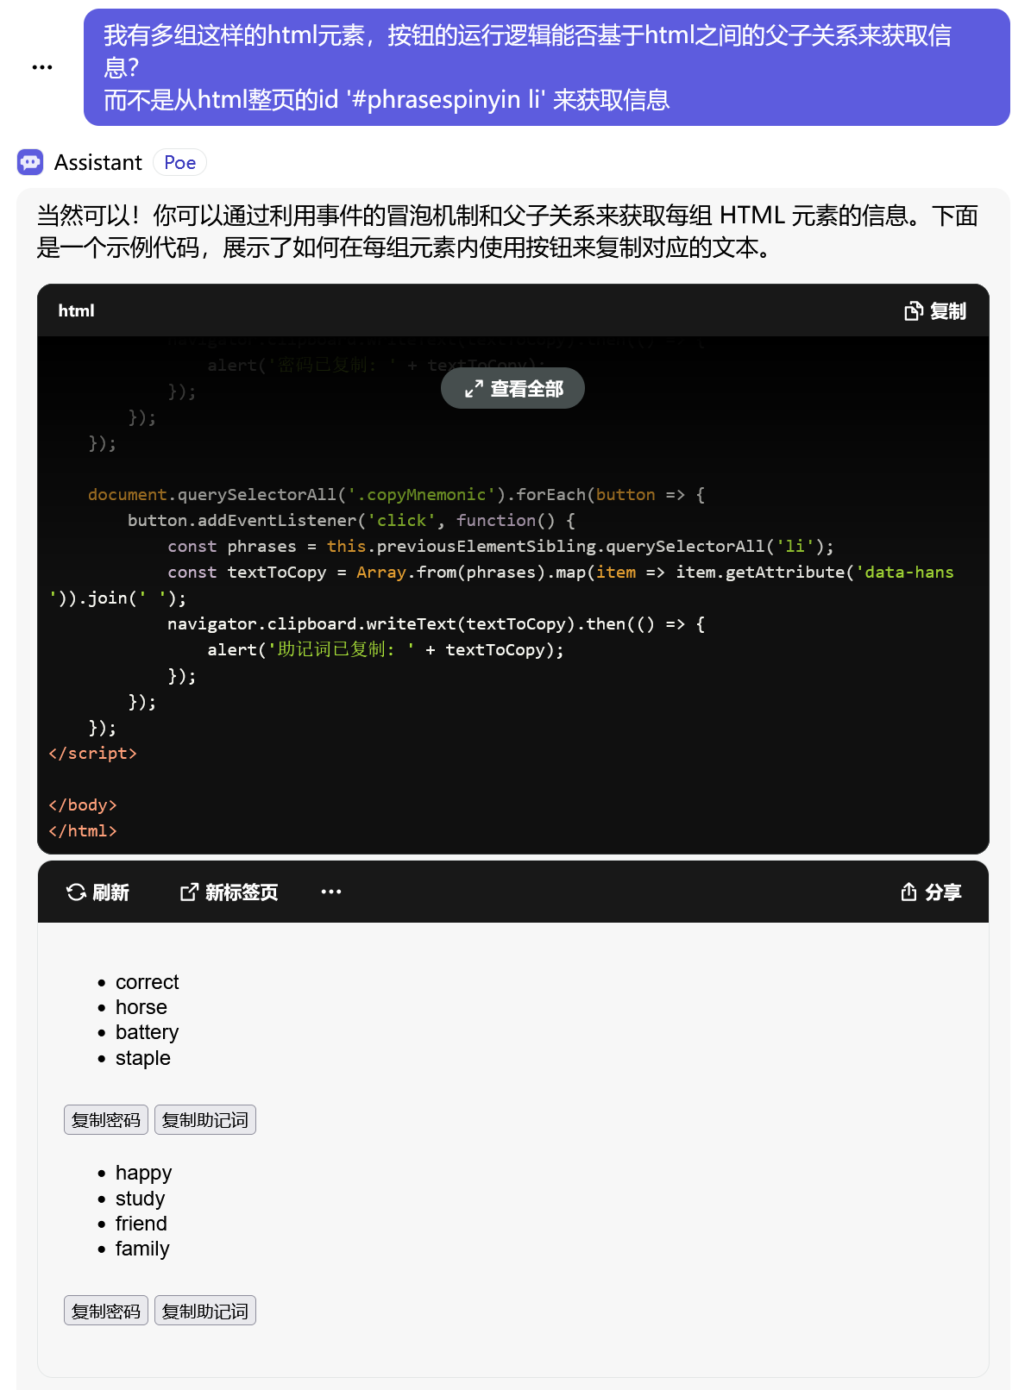Click the purple user message bubble
Screen dimensions: 1031x1390
(546, 67)
